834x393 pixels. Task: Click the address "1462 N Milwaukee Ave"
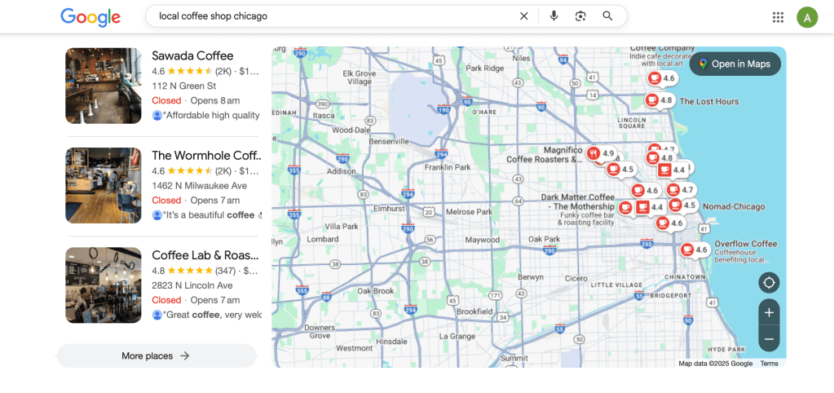click(x=199, y=186)
